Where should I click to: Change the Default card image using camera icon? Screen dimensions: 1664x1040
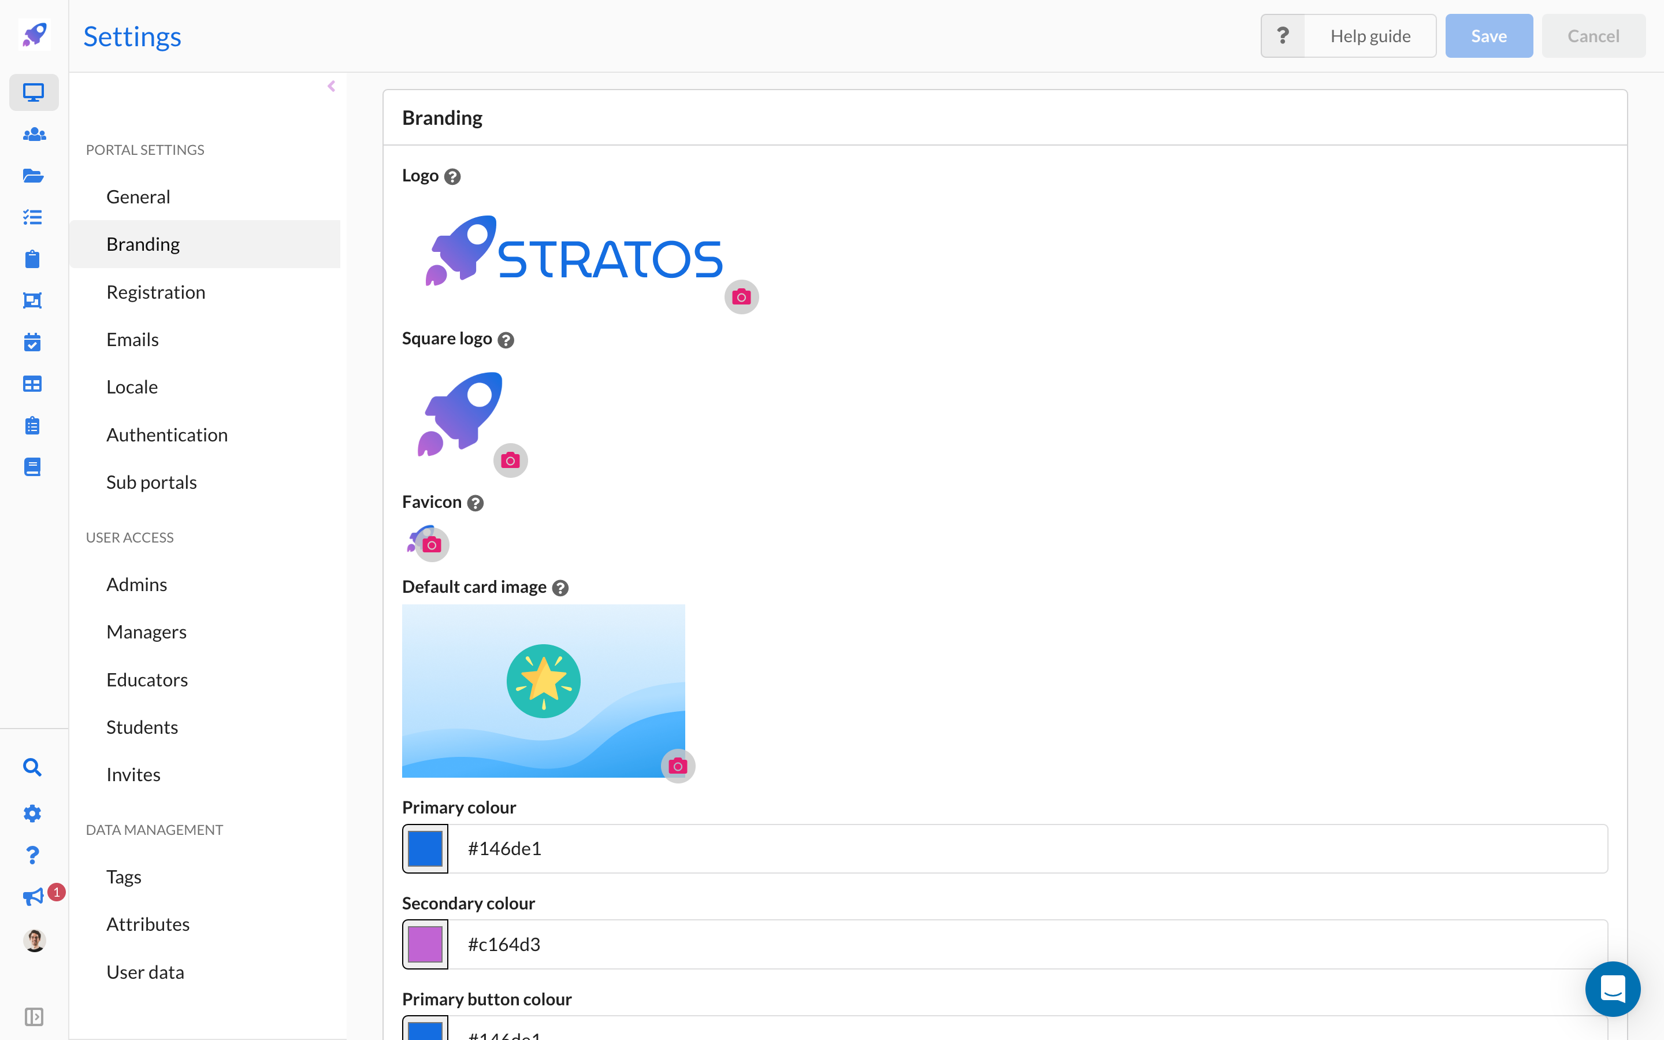click(678, 766)
